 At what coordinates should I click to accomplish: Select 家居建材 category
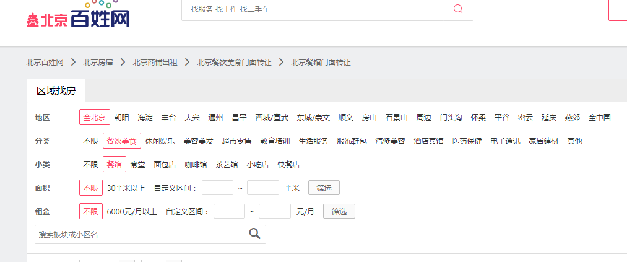(x=544, y=141)
